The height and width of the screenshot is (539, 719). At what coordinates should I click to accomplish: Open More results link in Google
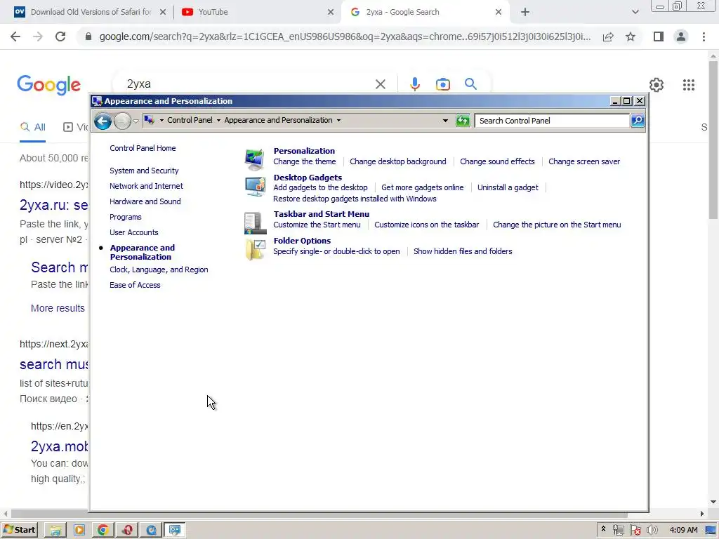click(58, 308)
